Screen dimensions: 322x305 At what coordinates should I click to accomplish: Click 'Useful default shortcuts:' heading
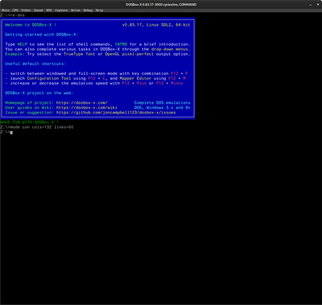point(35,64)
